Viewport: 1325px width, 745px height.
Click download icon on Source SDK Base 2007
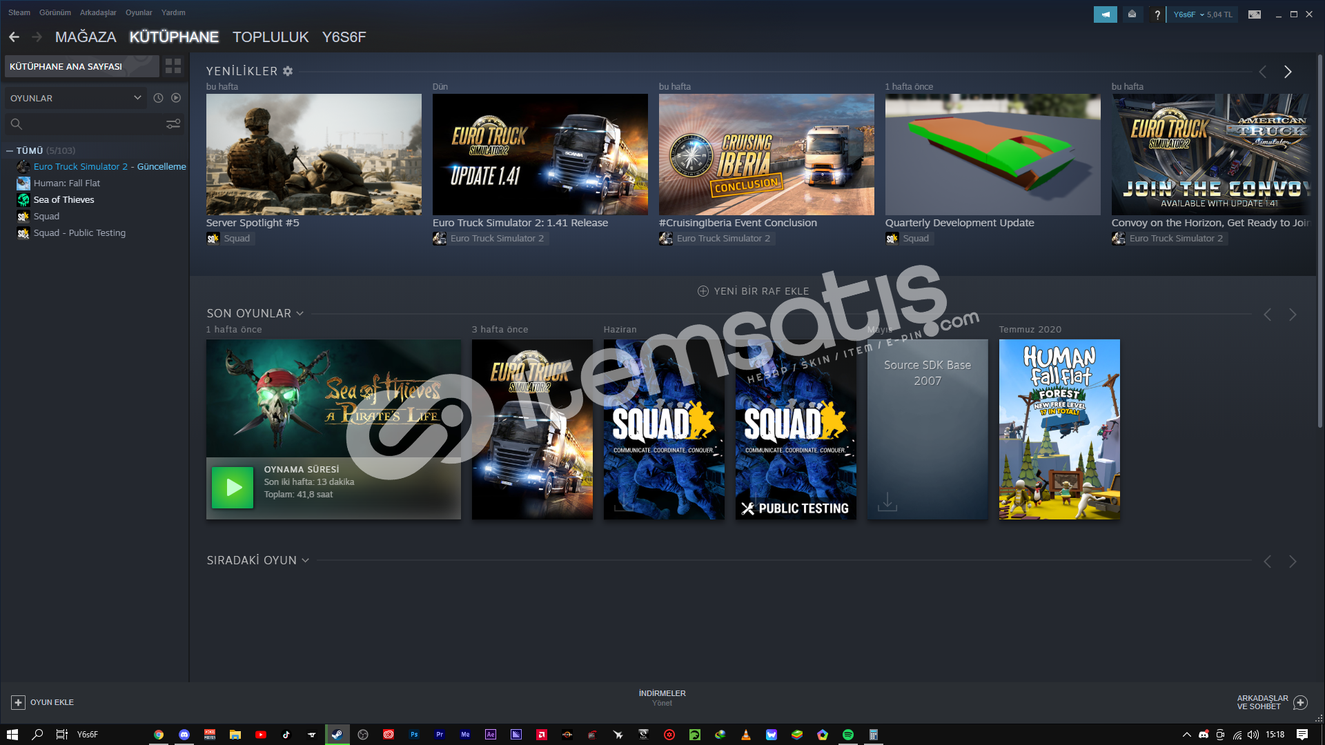pos(887,501)
